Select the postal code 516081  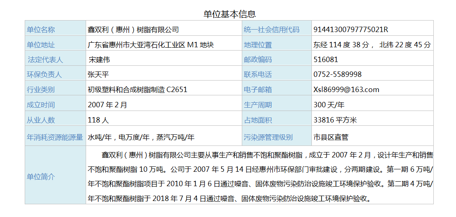pyautogui.click(x=325, y=60)
